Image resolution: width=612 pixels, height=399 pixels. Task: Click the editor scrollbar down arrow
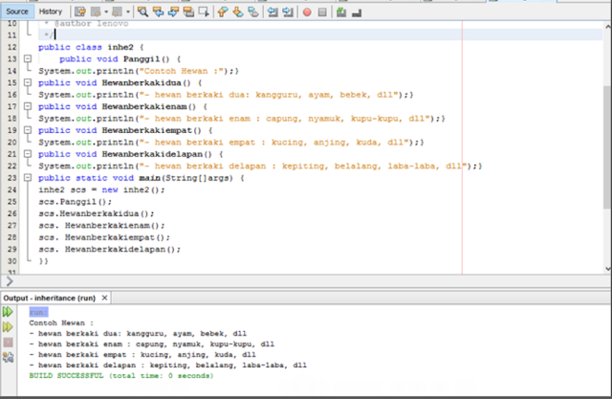coord(608,268)
